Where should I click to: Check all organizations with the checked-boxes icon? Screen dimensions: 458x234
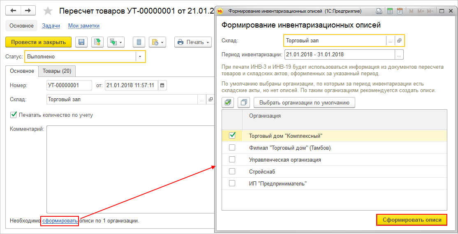coord(228,102)
